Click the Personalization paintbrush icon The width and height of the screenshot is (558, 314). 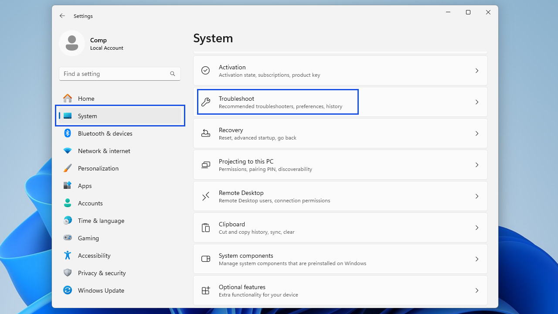point(68,168)
